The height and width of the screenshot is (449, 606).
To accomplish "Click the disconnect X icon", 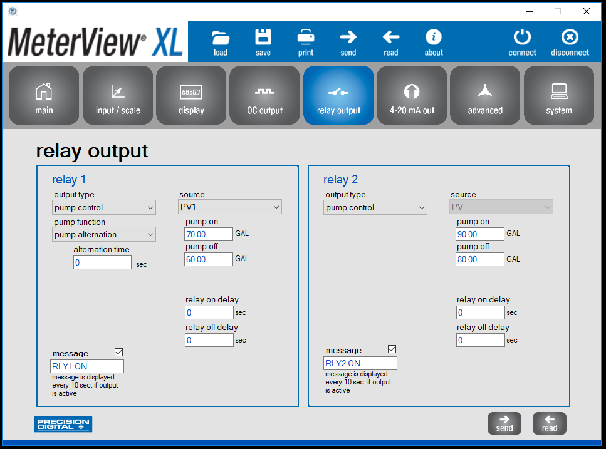I will click(570, 37).
